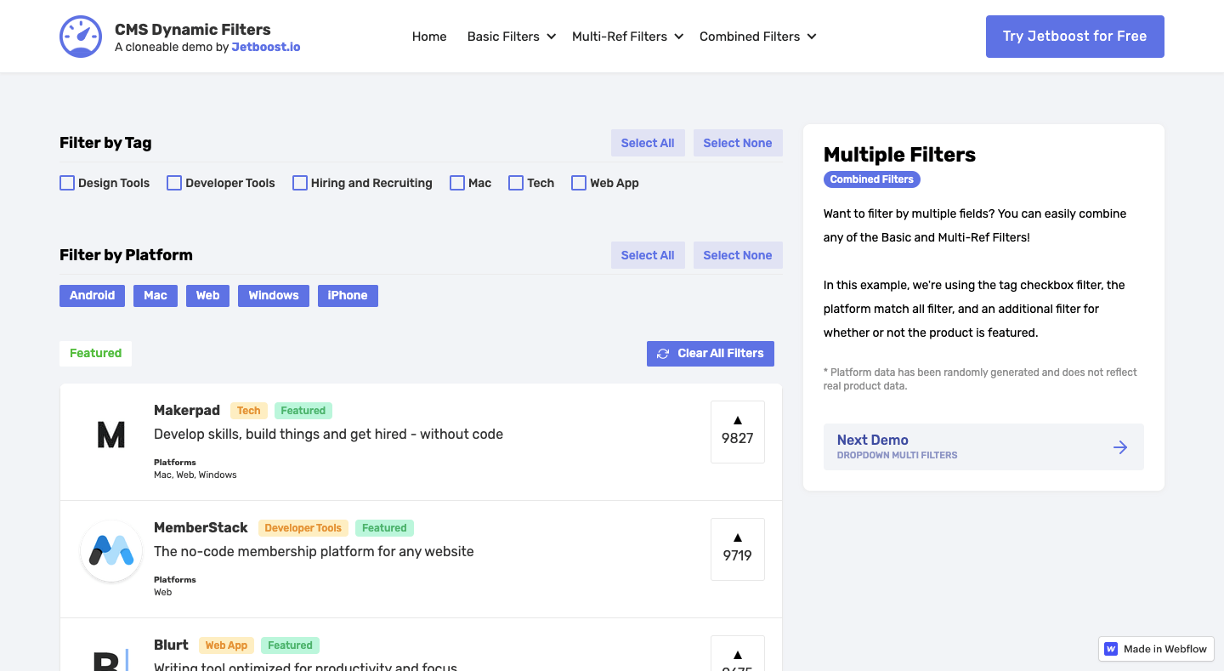Toggle the green Featured filter

click(x=95, y=353)
